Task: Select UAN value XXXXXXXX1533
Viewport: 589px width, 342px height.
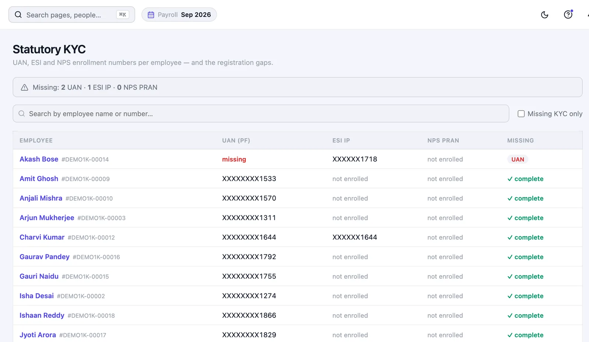Action: click(x=249, y=179)
